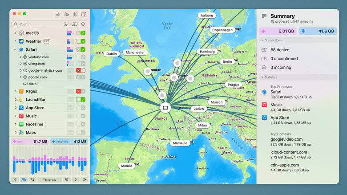Toggle the youtube.com rule switch

coord(81,57)
